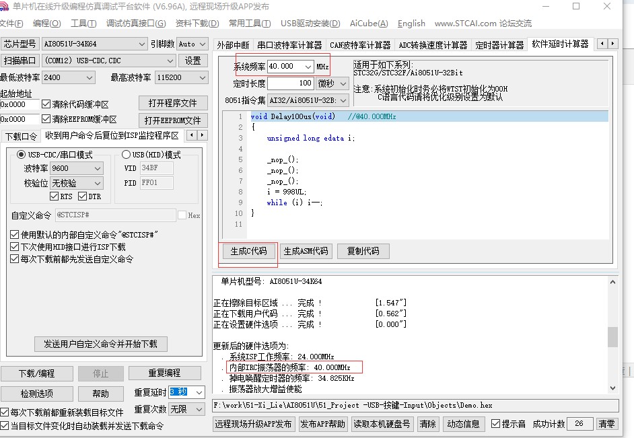Open the 工具(T) menu
This screenshot has width=634, height=438.
pyautogui.click(x=83, y=24)
